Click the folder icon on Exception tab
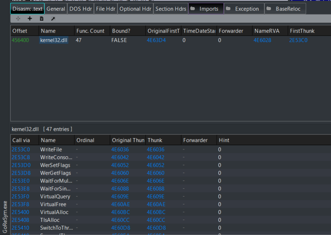The height and width of the screenshot is (235, 331). pos(228,9)
